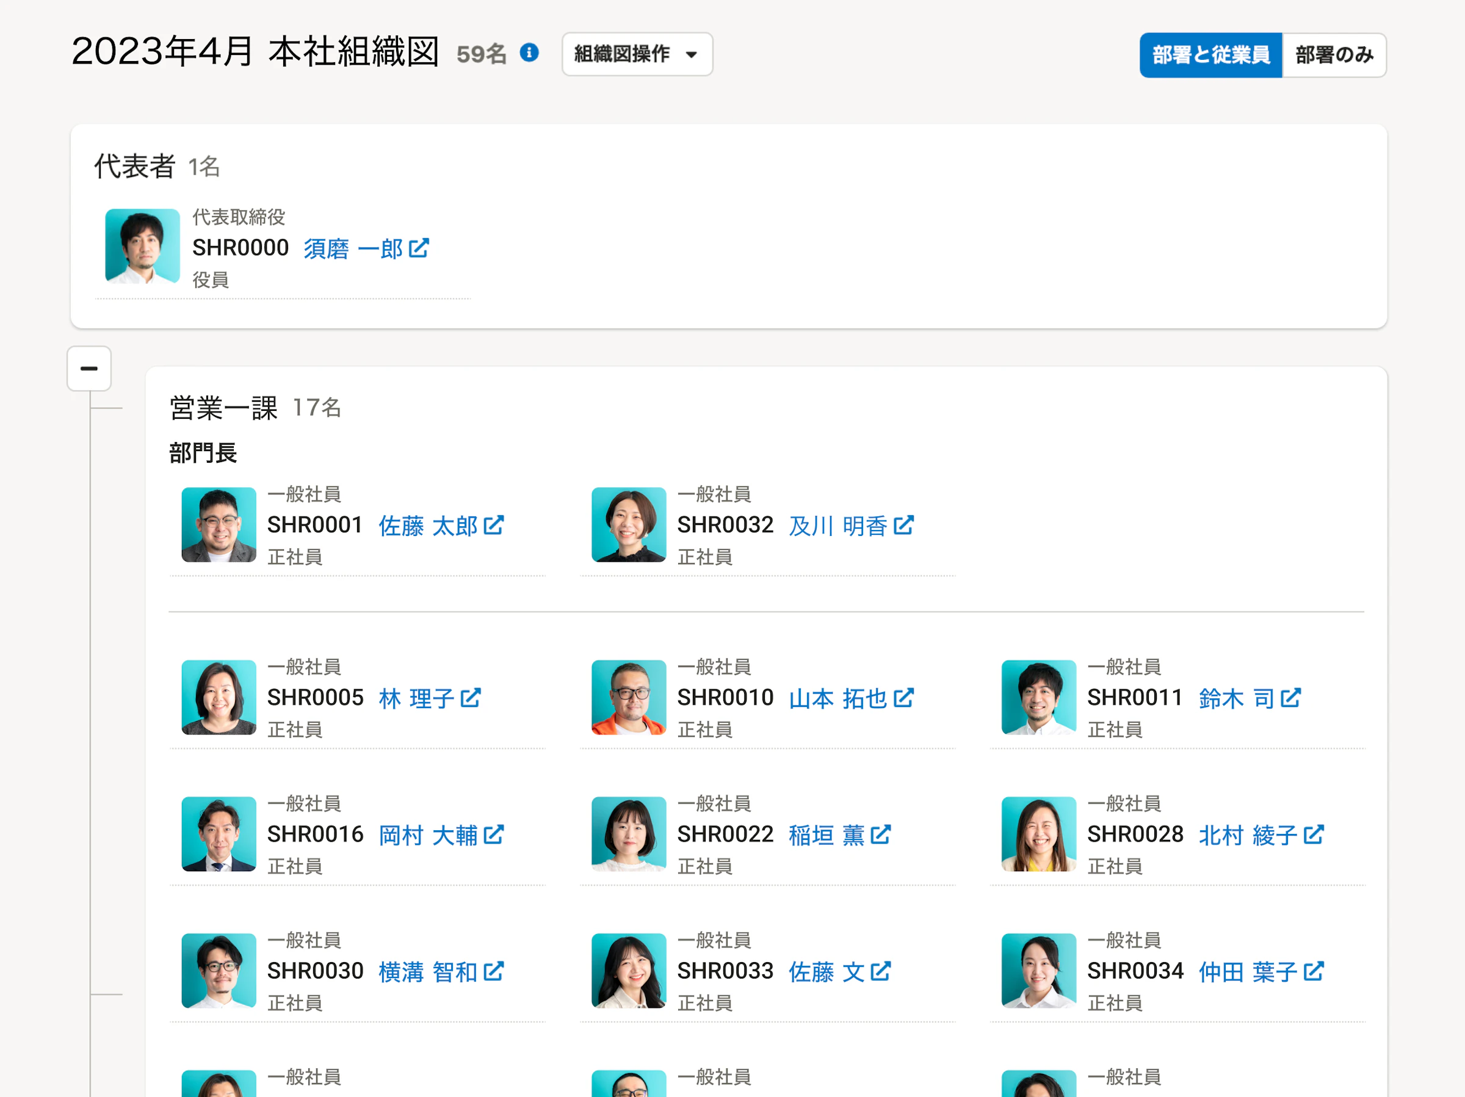Screen dimensions: 1465x1097
Task: Click 及川 明香's profile photo
Action: coord(629,524)
